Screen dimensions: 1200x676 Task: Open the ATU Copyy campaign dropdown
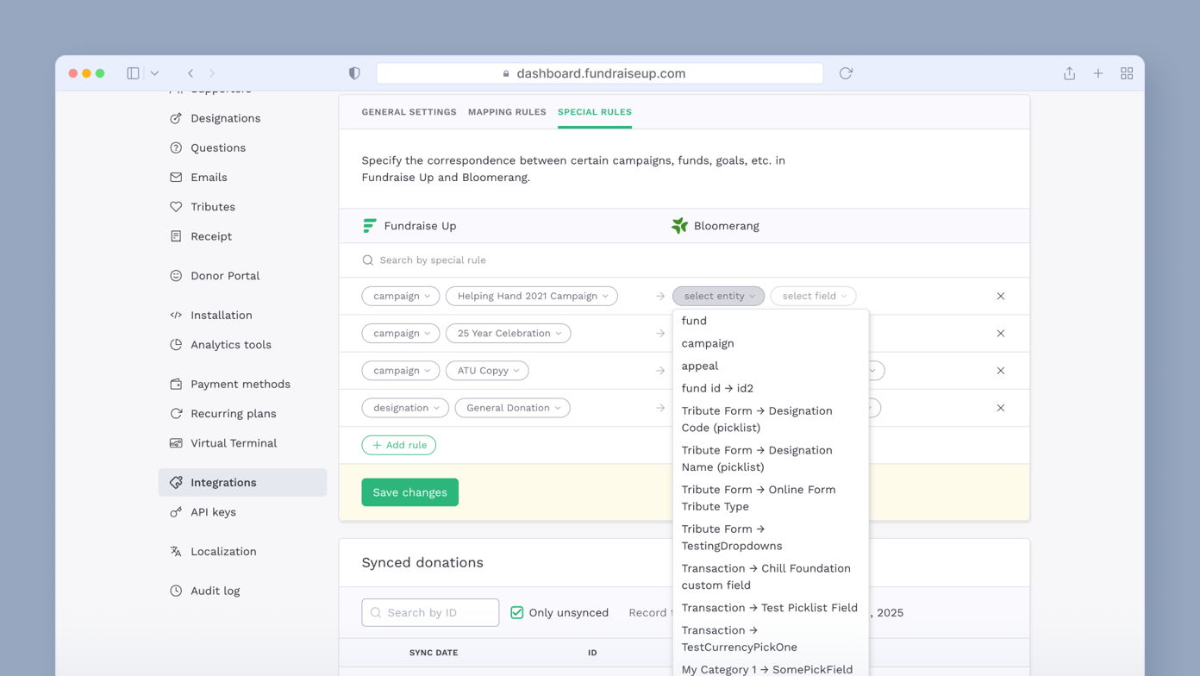tap(487, 370)
